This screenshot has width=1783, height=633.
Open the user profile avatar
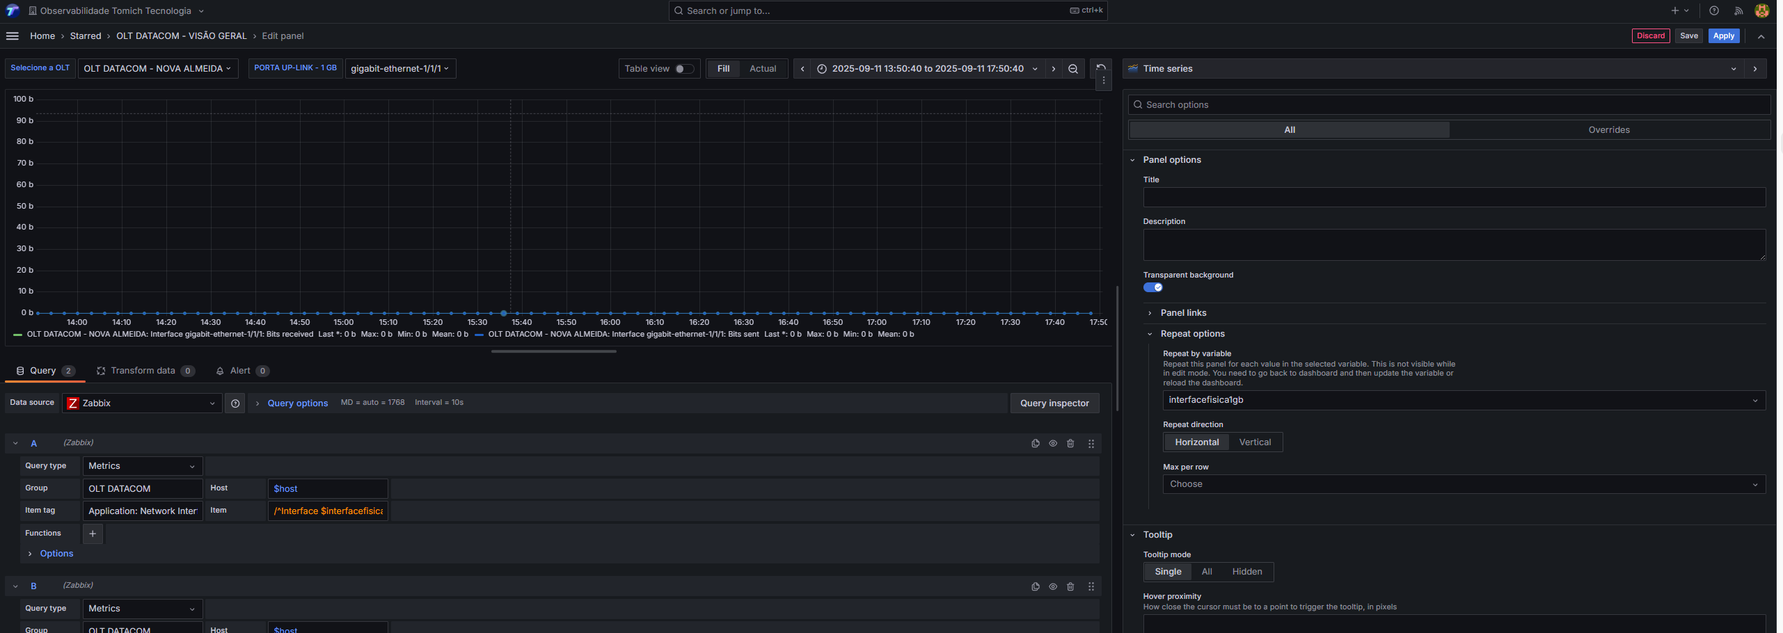[x=1762, y=10]
